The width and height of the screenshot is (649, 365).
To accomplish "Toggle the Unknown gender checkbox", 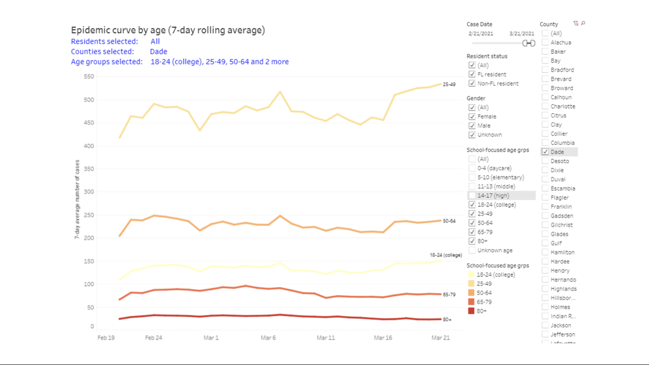I will tap(472, 134).
